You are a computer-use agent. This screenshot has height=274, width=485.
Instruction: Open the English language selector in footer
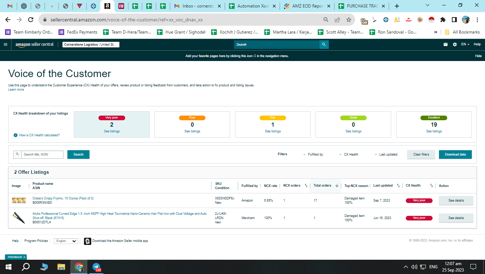pyautogui.click(x=66, y=241)
